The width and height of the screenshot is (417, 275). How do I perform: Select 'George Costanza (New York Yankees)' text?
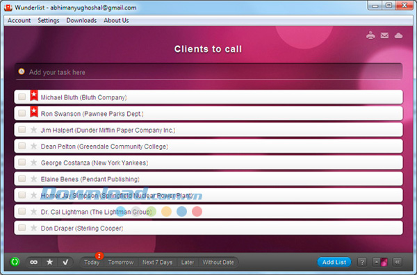coord(95,163)
